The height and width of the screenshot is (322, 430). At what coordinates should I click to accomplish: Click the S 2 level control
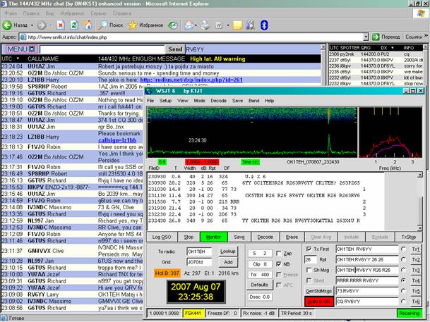pyautogui.click(x=260, y=254)
